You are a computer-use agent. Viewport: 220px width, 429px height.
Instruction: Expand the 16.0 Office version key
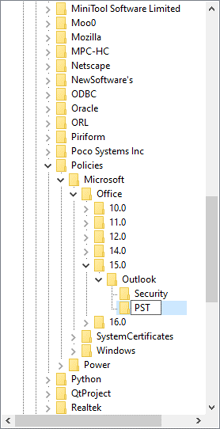pos(86,322)
